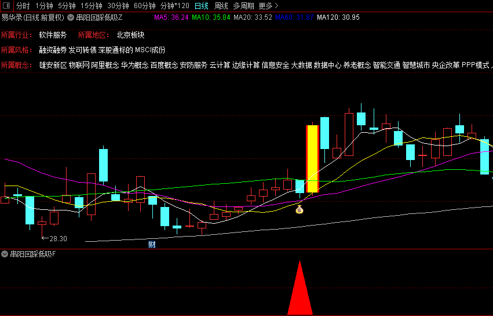Click the MA60: 31.87 value
Image resolution: width=493 pixels, height=316 pixels.
pos(294,17)
